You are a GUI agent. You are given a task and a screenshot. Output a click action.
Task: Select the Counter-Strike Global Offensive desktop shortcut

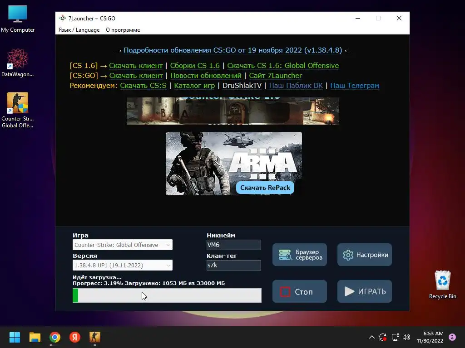[18, 110]
